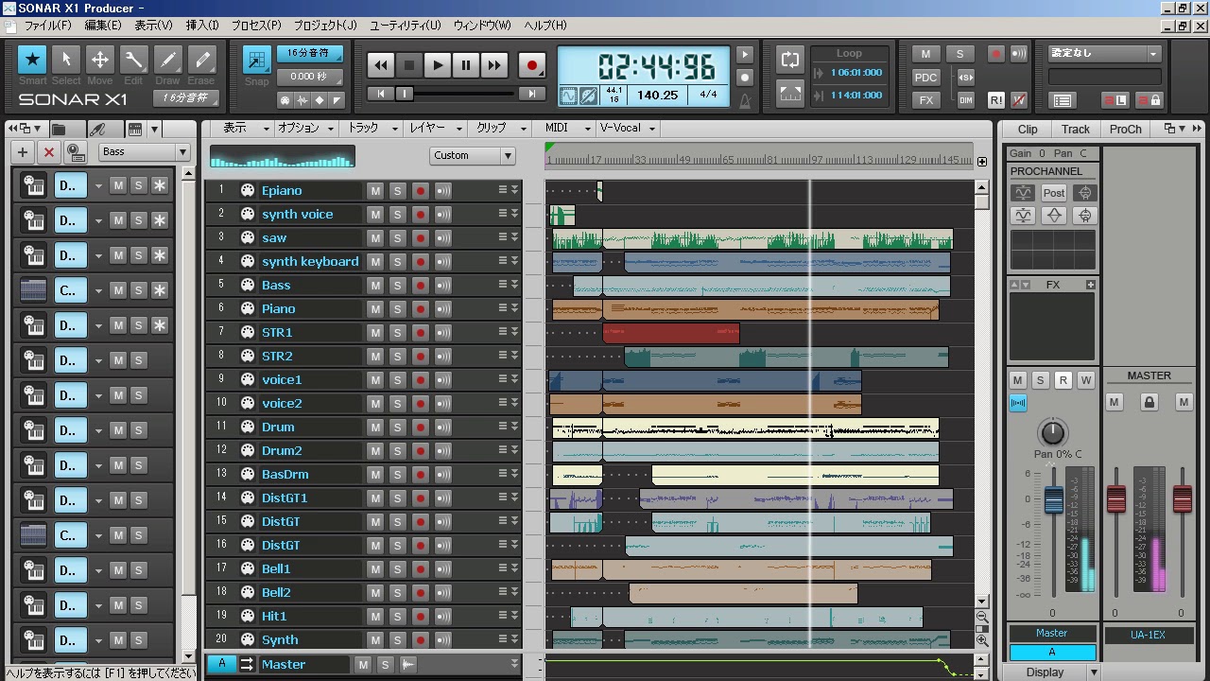The height and width of the screenshot is (681, 1210).
Task: Arm the voice1 track for recording
Action: (421, 379)
